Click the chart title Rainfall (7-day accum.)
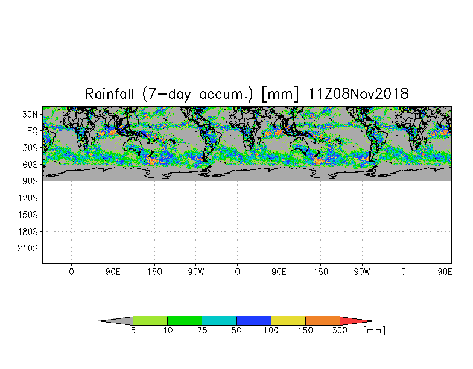The image size is (473, 369). [x=169, y=94]
